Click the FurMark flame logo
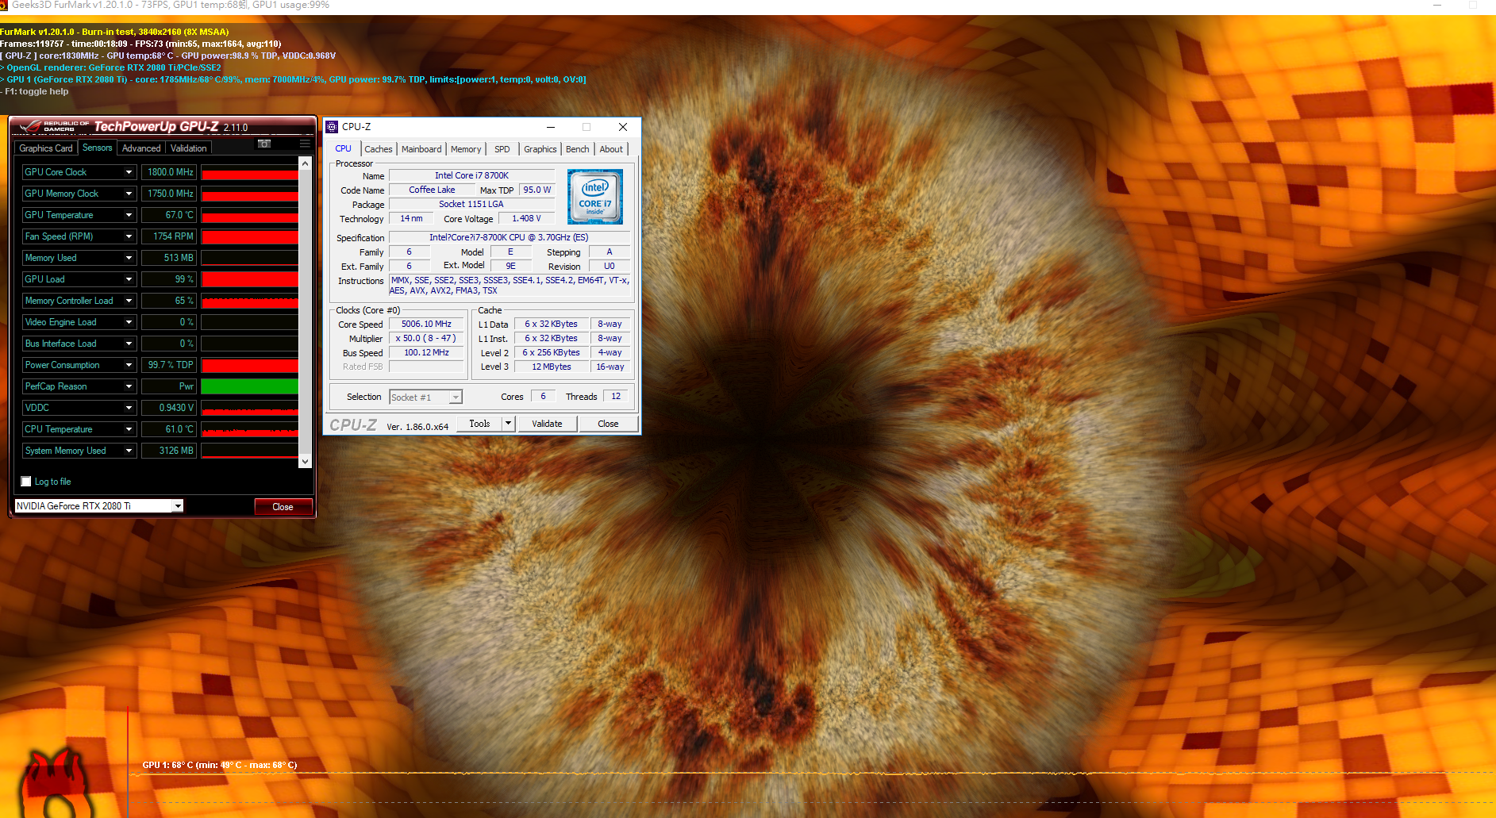Screen dimensions: 1496x818 pyautogui.click(x=56, y=783)
